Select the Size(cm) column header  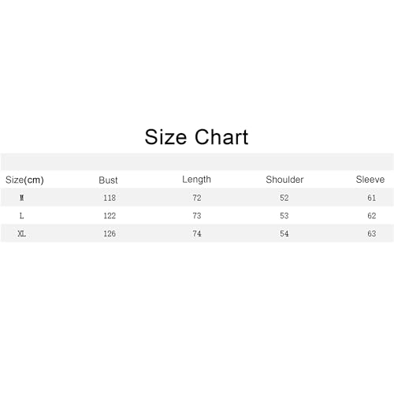coord(24,180)
